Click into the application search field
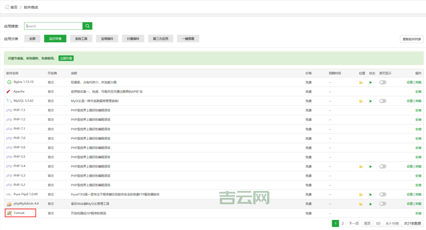426x230 pixels. click(x=53, y=26)
